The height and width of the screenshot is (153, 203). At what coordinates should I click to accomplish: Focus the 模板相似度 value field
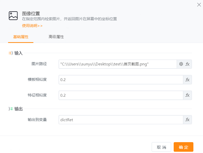pyautogui.click(x=121, y=80)
